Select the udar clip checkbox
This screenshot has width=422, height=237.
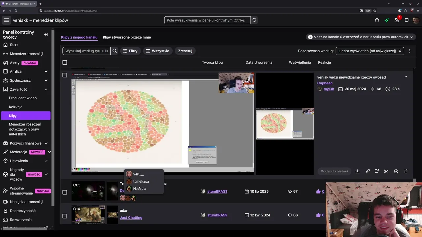pyautogui.click(x=65, y=216)
